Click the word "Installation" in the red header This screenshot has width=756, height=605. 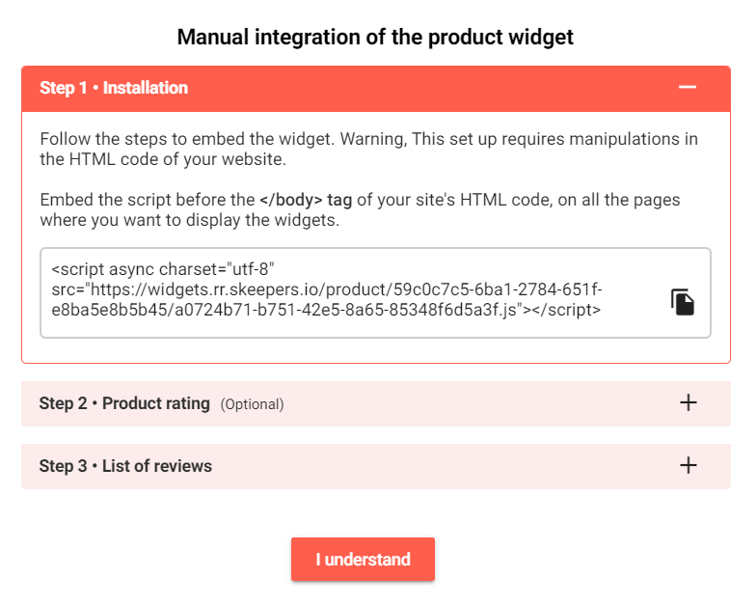tap(145, 88)
